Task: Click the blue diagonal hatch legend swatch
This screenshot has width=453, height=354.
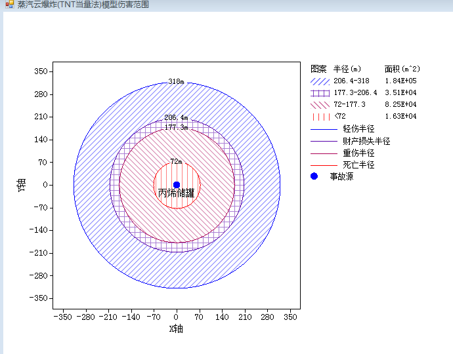Action: click(x=320, y=81)
